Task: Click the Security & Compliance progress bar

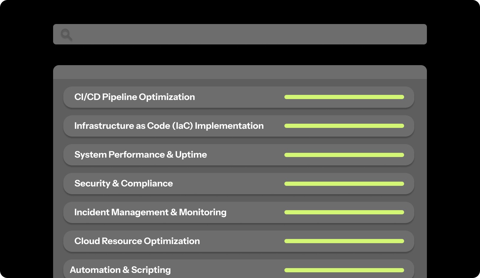Action: [x=344, y=183]
